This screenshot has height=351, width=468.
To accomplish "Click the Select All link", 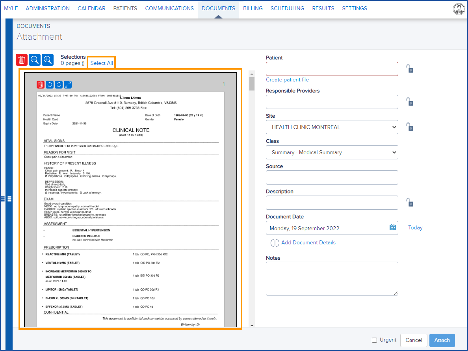I will [102, 63].
